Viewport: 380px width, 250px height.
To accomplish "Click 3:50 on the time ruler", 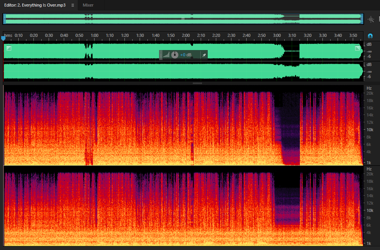I will click(353, 35).
